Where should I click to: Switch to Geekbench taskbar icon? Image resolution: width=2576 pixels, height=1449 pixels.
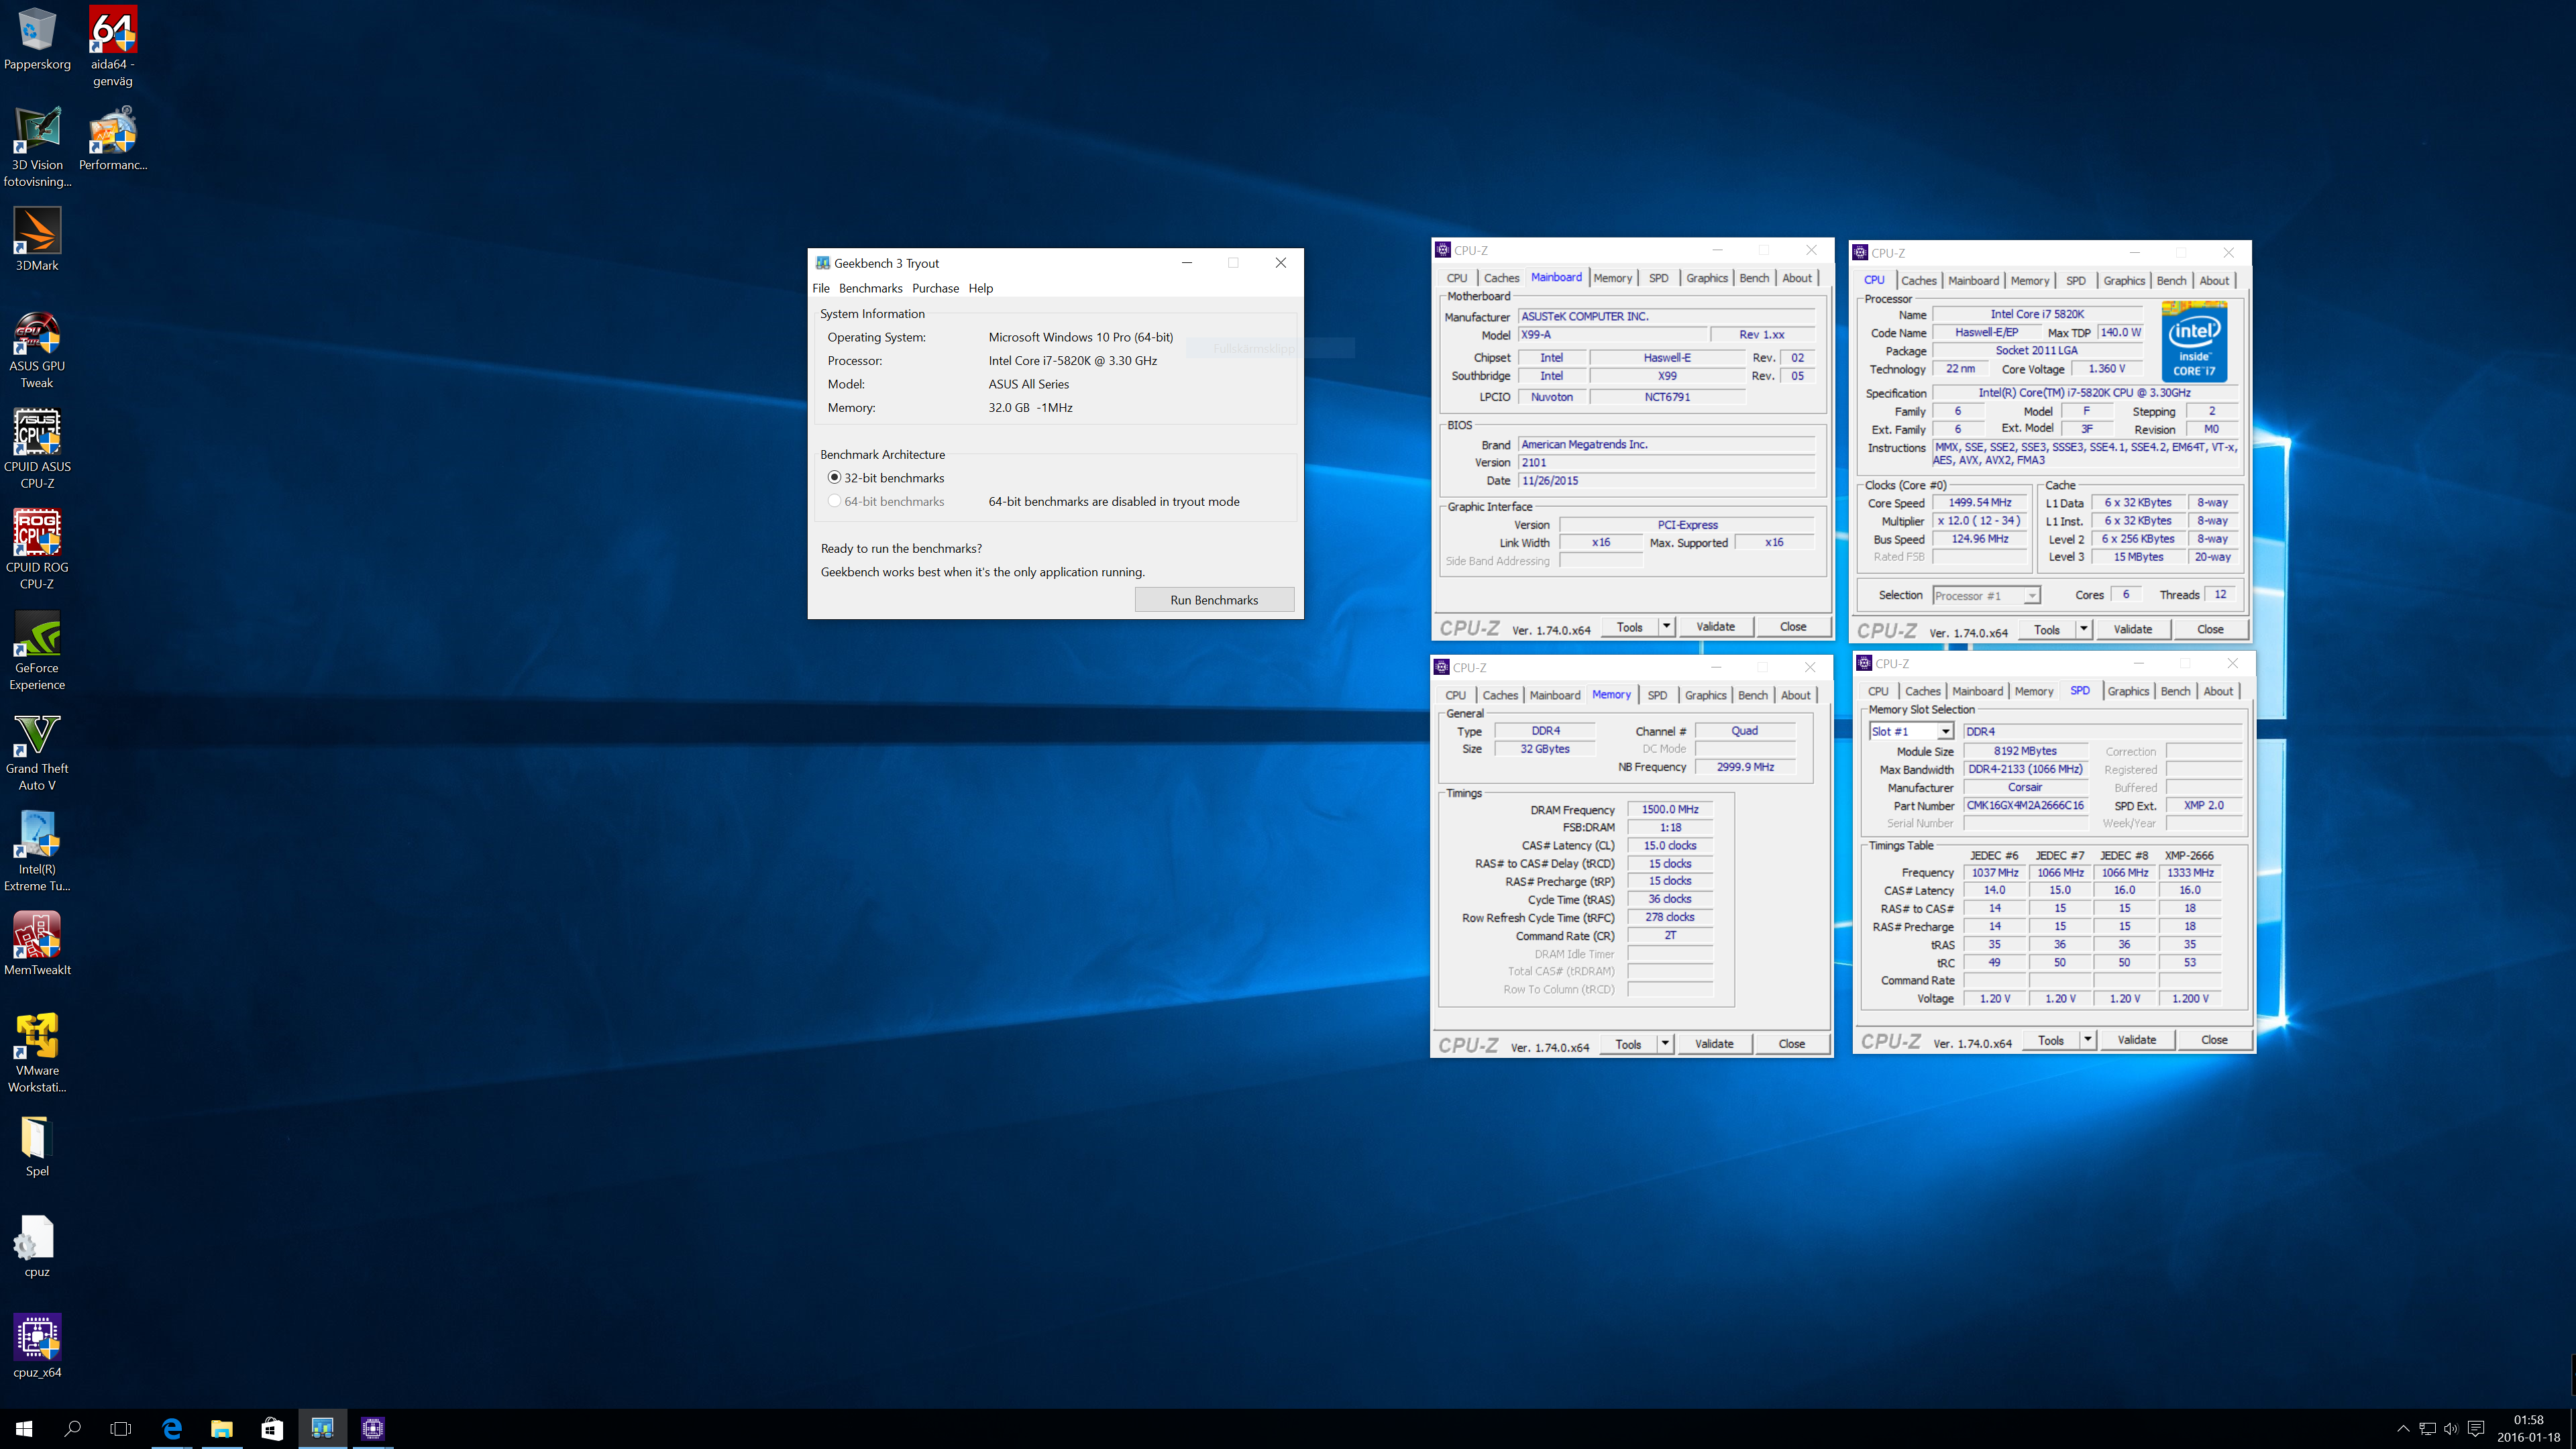tap(322, 1428)
